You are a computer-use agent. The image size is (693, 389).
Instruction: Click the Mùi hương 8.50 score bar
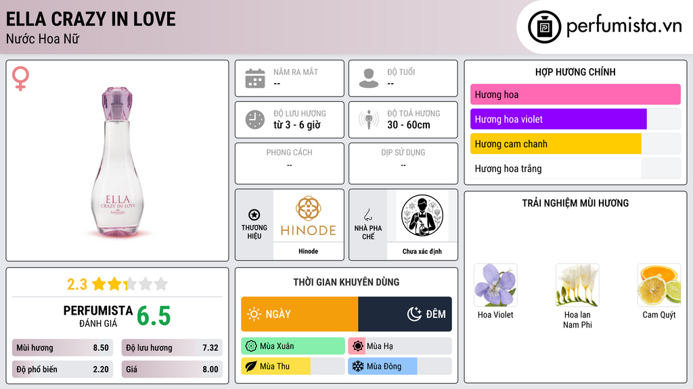62,348
